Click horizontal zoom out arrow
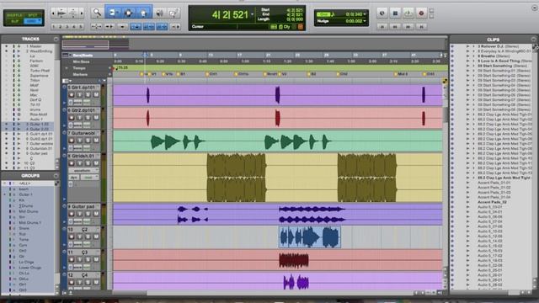539x303 pixels. coord(53,13)
